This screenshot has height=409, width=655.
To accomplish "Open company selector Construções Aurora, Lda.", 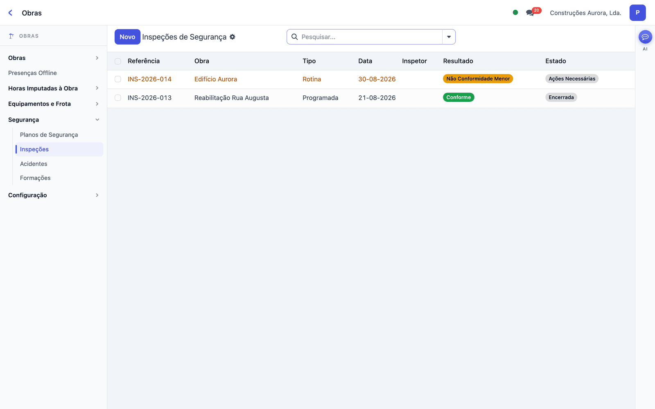I will pyautogui.click(x=585, y=13).
